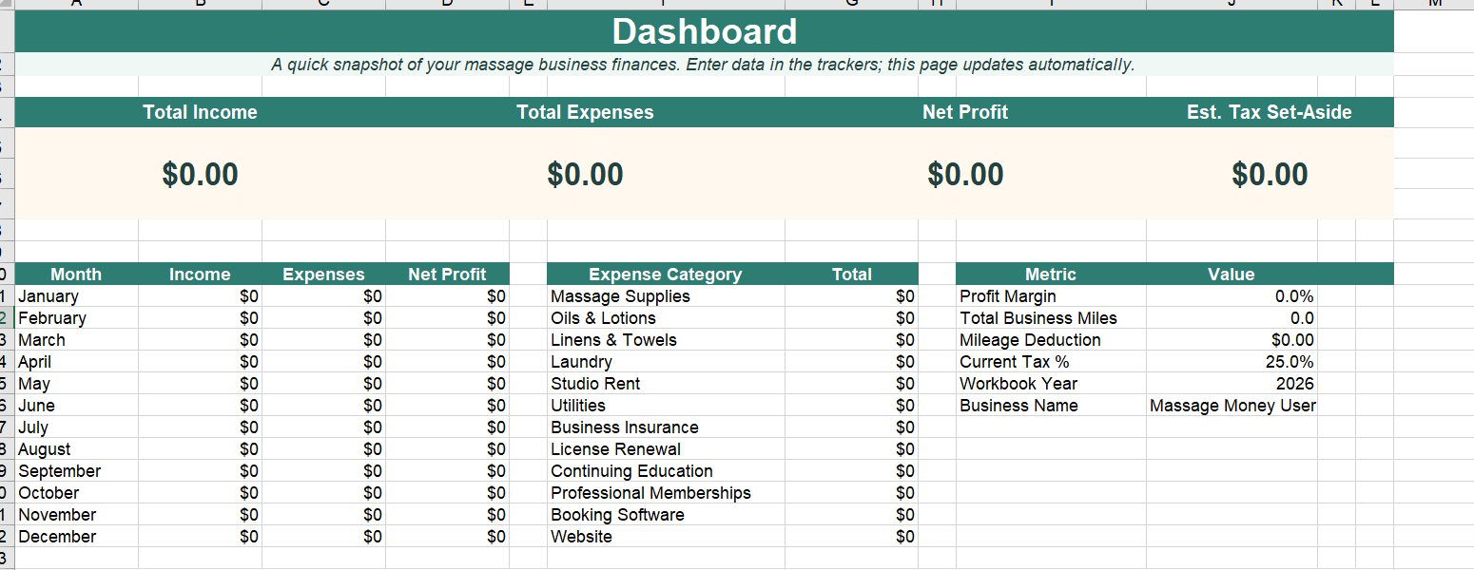Click the August month cell

[76, 449]
